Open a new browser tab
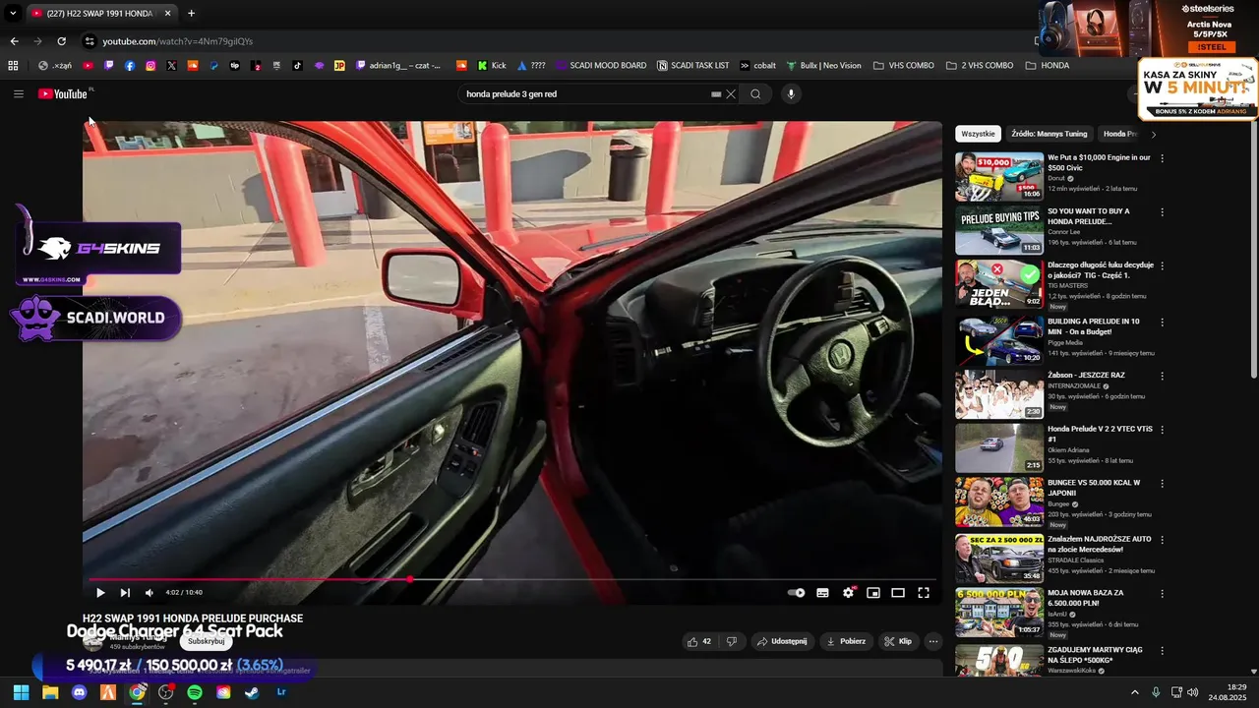Viewport: 1259px width, 708px height. (191, 14)
